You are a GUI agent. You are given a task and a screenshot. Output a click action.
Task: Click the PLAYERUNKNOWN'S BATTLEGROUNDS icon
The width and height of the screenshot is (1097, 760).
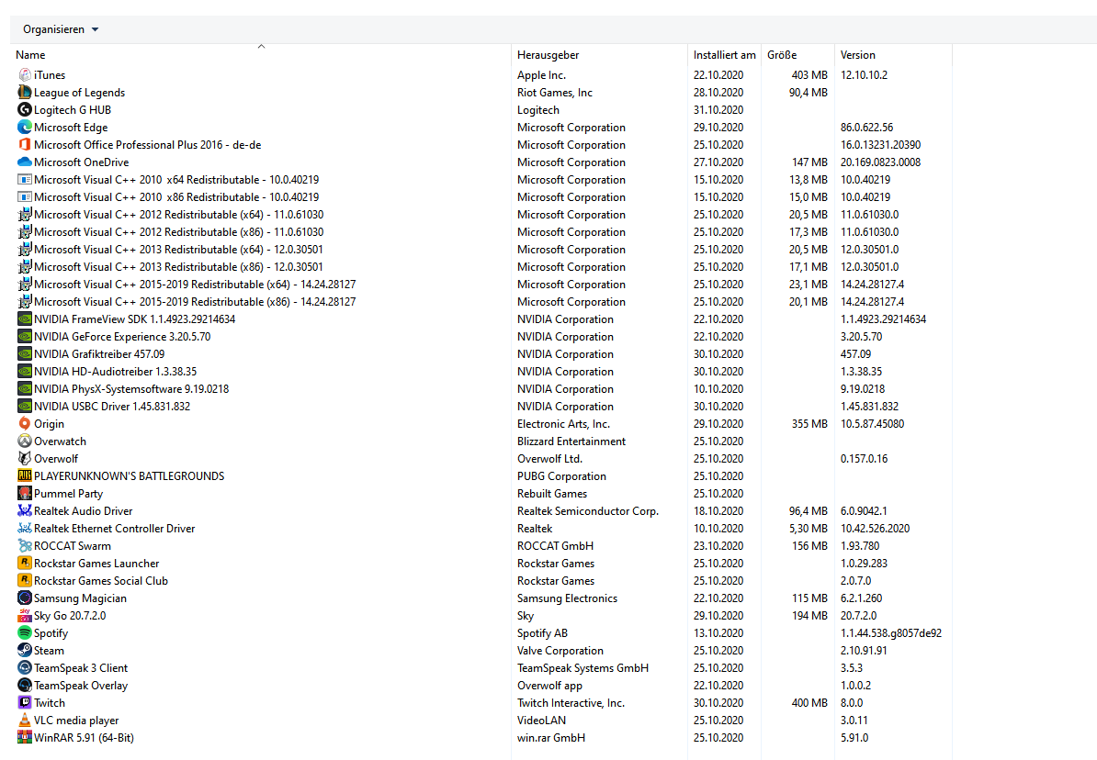coord(25,476)
